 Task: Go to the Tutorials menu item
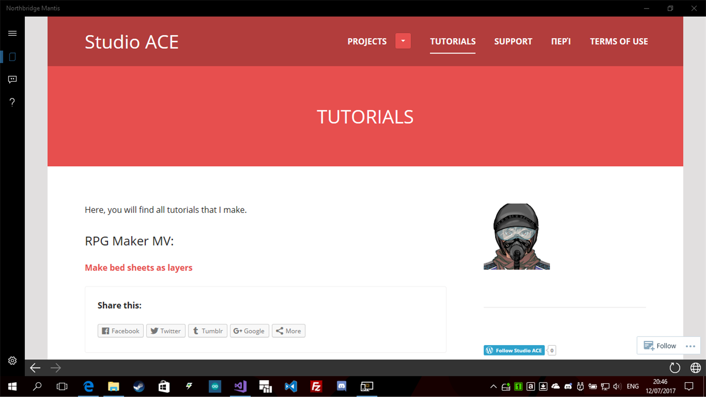(453, 41)
